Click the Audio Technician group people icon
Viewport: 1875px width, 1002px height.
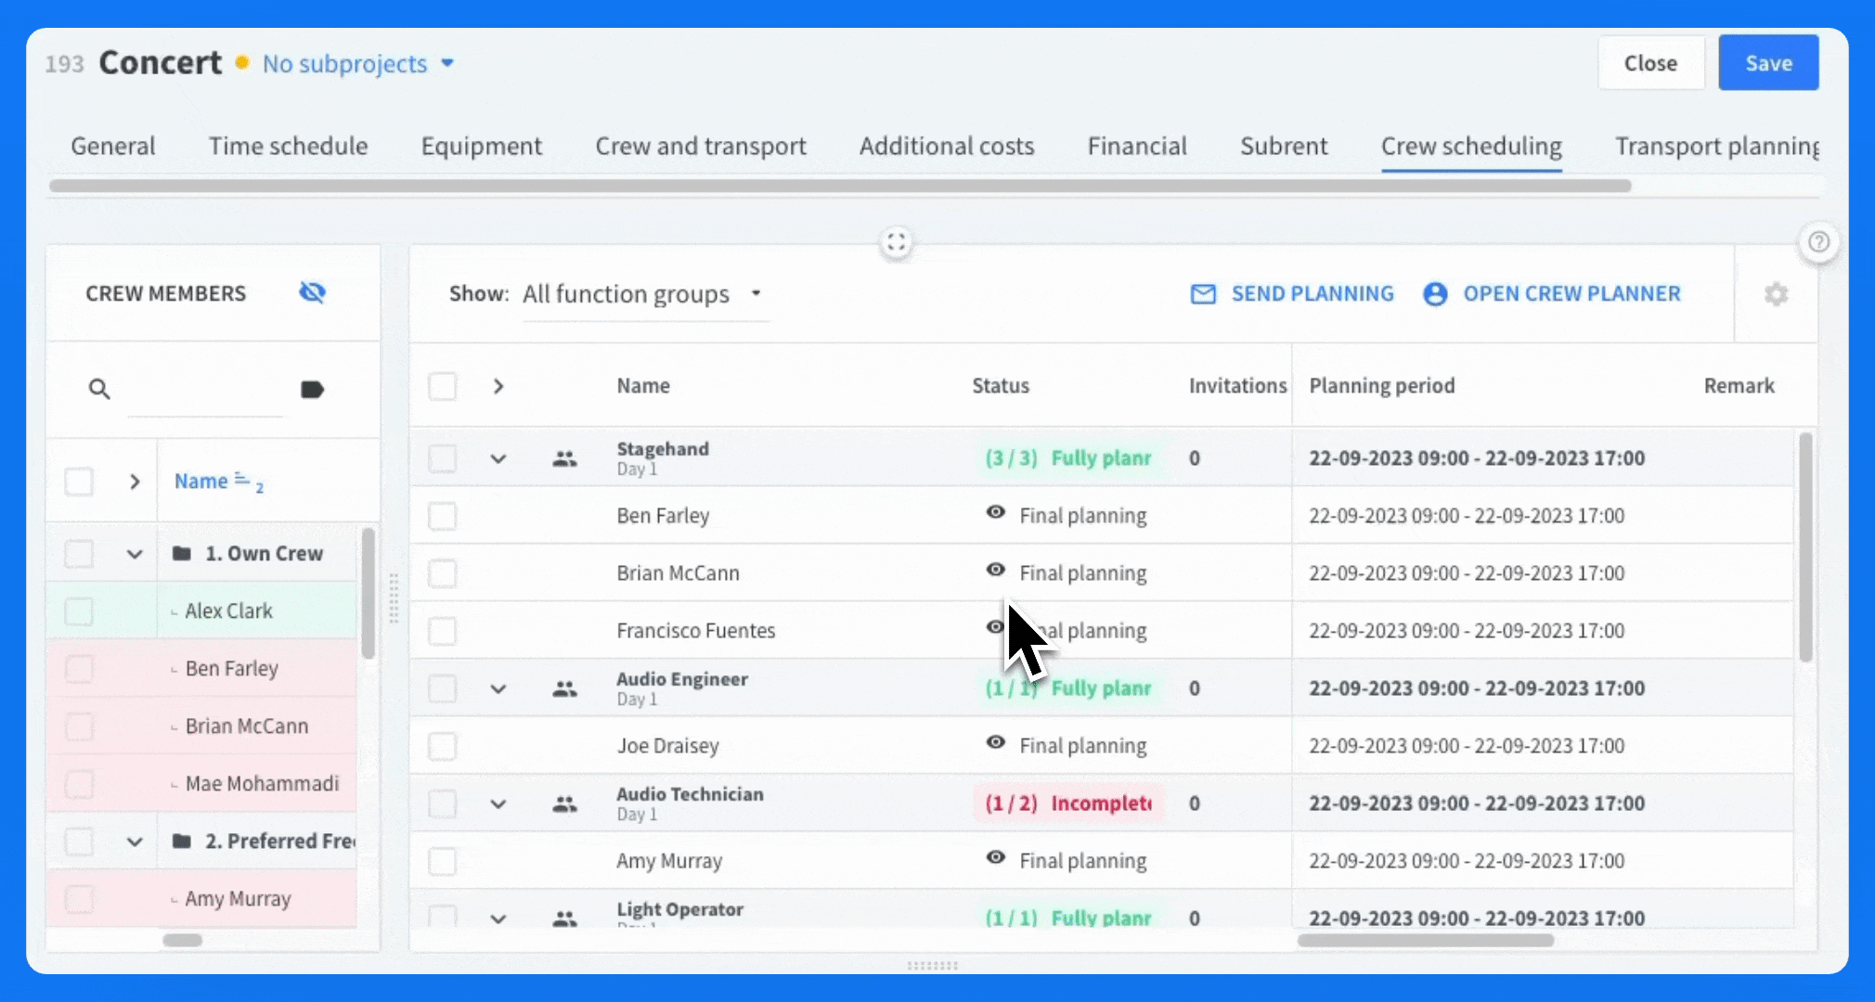(564, 804)
